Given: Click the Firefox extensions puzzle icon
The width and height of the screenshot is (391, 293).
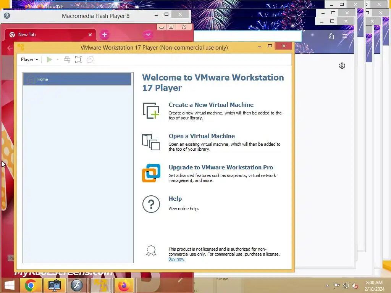Looking at the screenshot, I should pos(331,36).
